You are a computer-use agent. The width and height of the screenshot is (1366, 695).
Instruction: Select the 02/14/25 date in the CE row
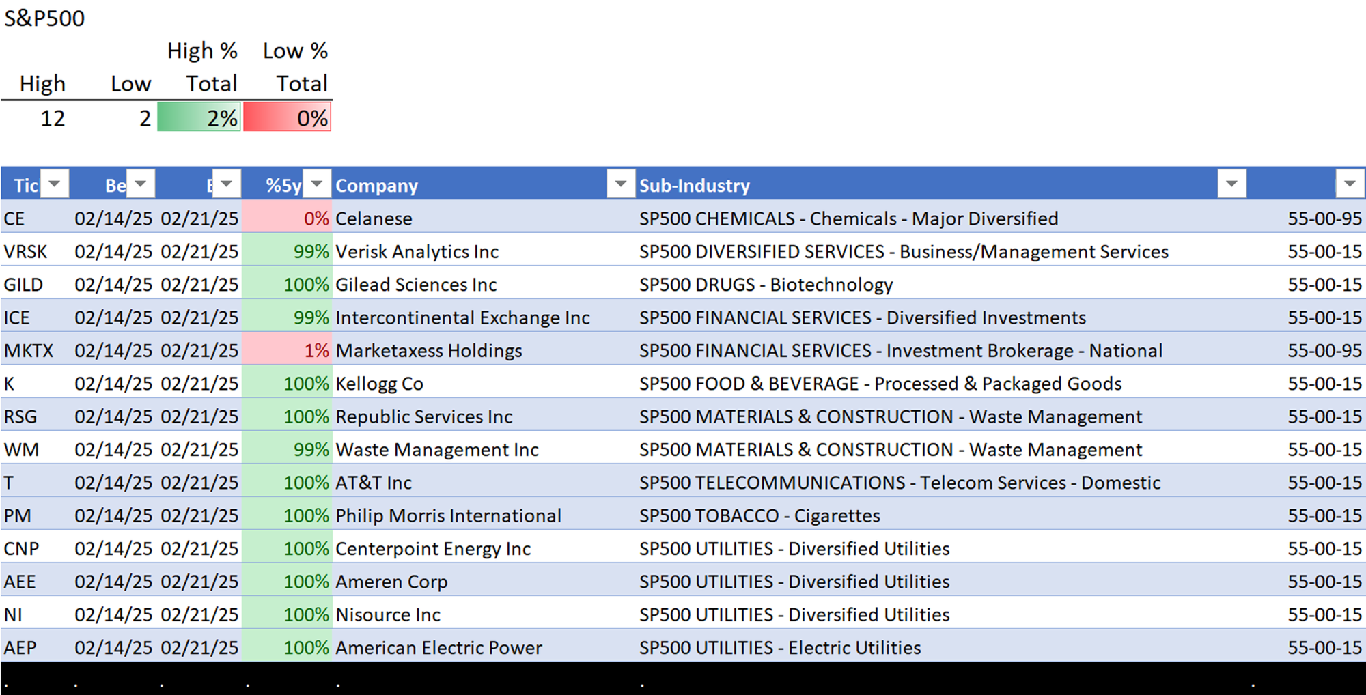click(113, 218)
